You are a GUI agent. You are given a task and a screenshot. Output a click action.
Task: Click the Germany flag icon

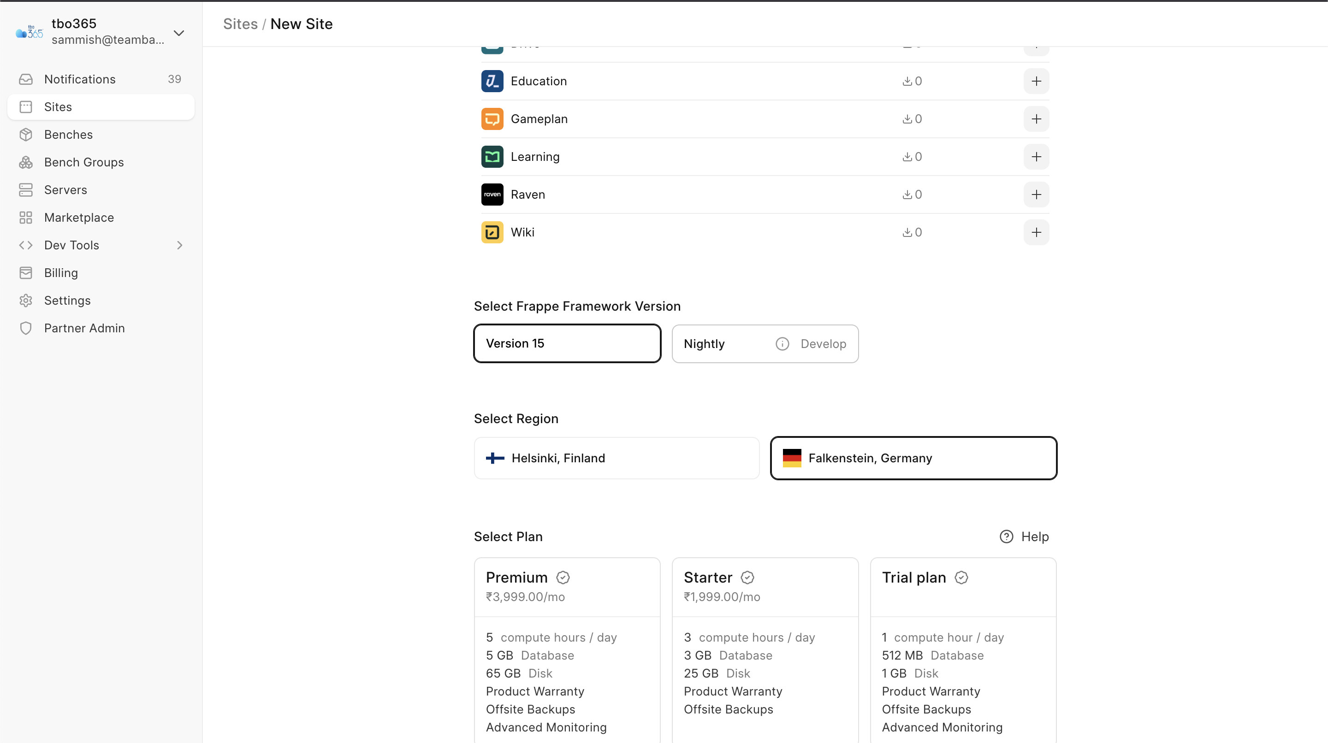pyautogui.click(x=792, y=458)
